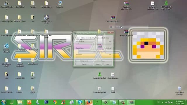This screenshot has width=187, height=105.
Task: Open File Explorer from taskbar
Action: (20, 102)
